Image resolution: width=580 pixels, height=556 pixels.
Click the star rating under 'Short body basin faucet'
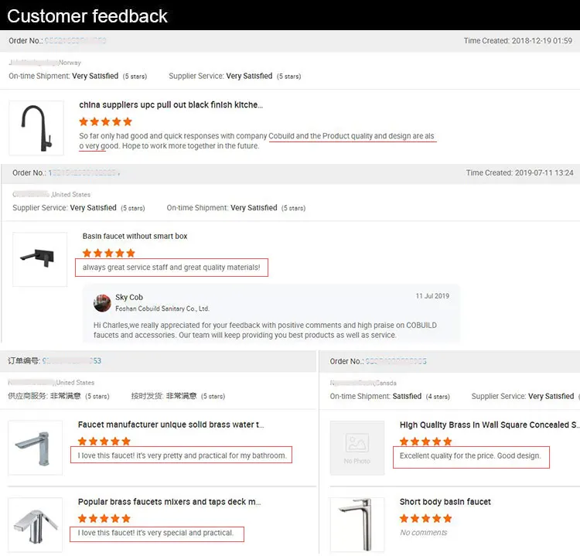(425, 518)
